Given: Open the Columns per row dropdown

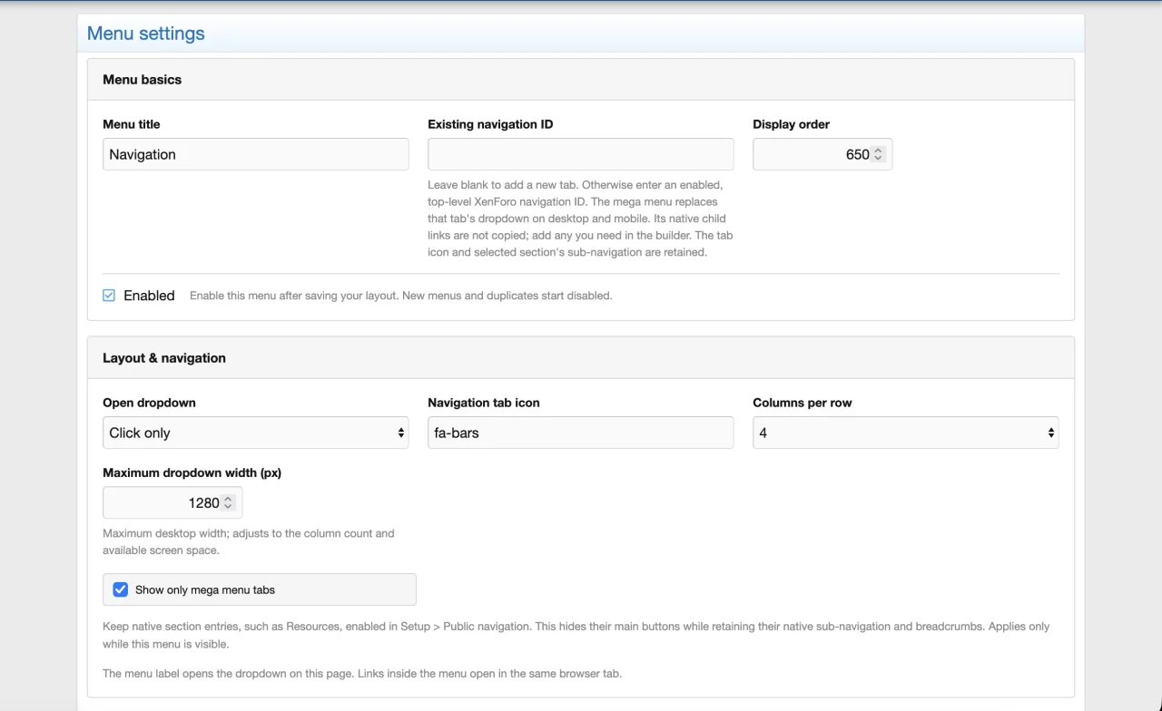Looking at the screenshot, I should coord(906,433).
